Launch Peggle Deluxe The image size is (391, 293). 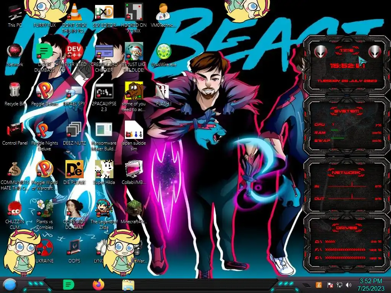coord(45,95)
